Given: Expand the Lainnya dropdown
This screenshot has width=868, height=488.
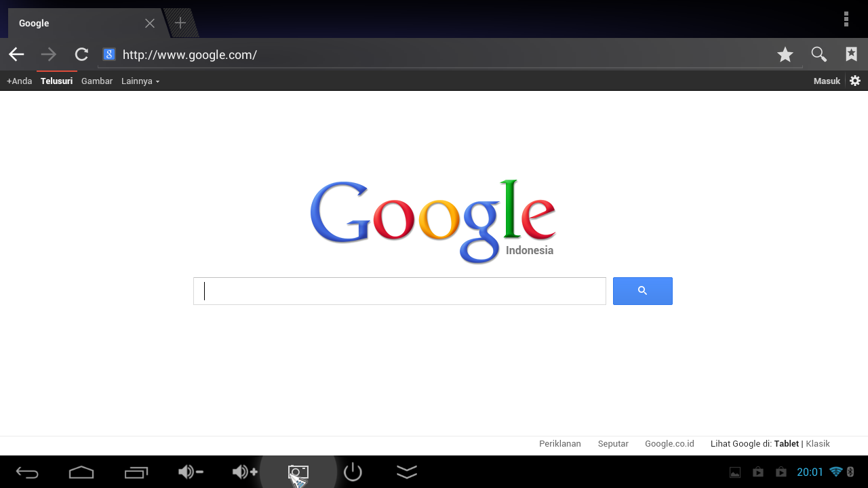Looking at the screenshot, I should [x=140, y=81].
